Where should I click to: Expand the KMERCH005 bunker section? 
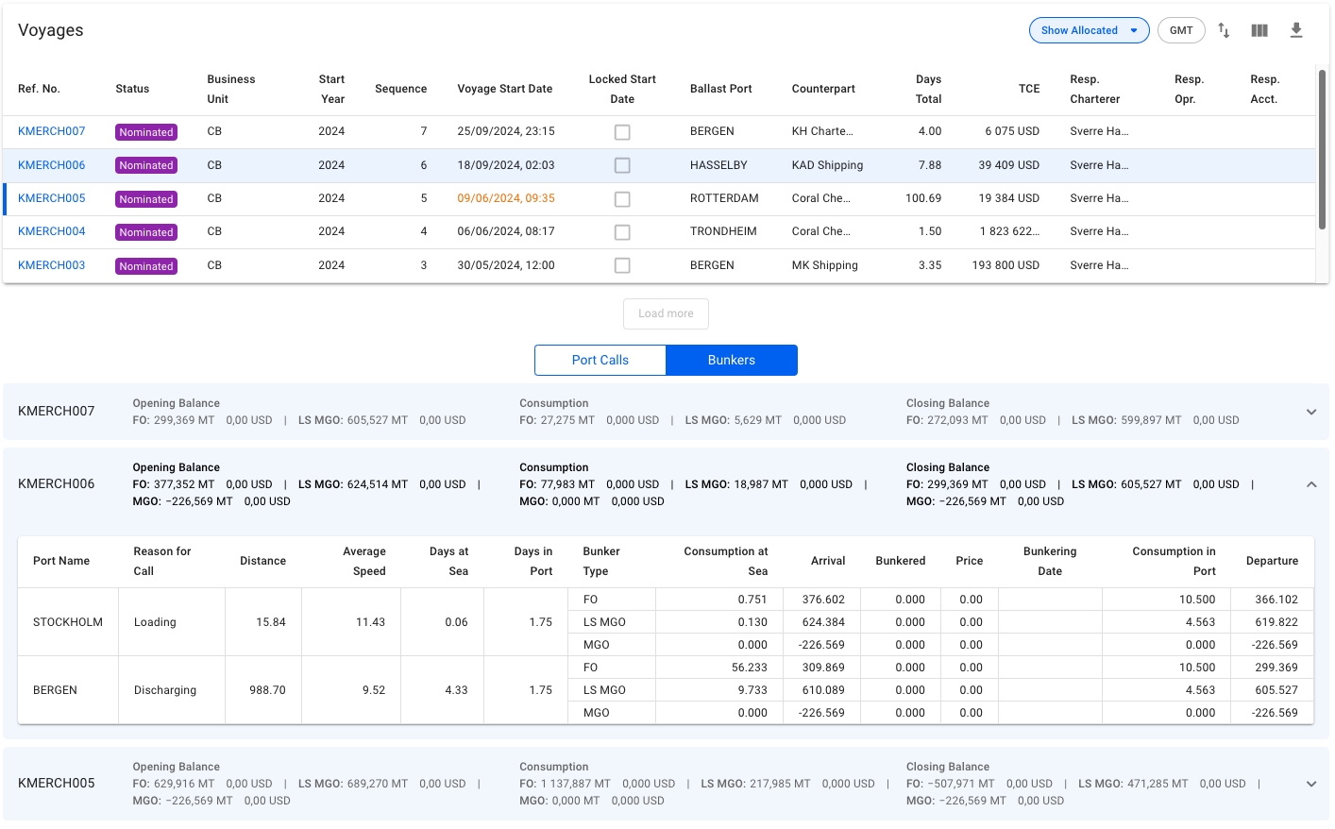point(1311,784)
